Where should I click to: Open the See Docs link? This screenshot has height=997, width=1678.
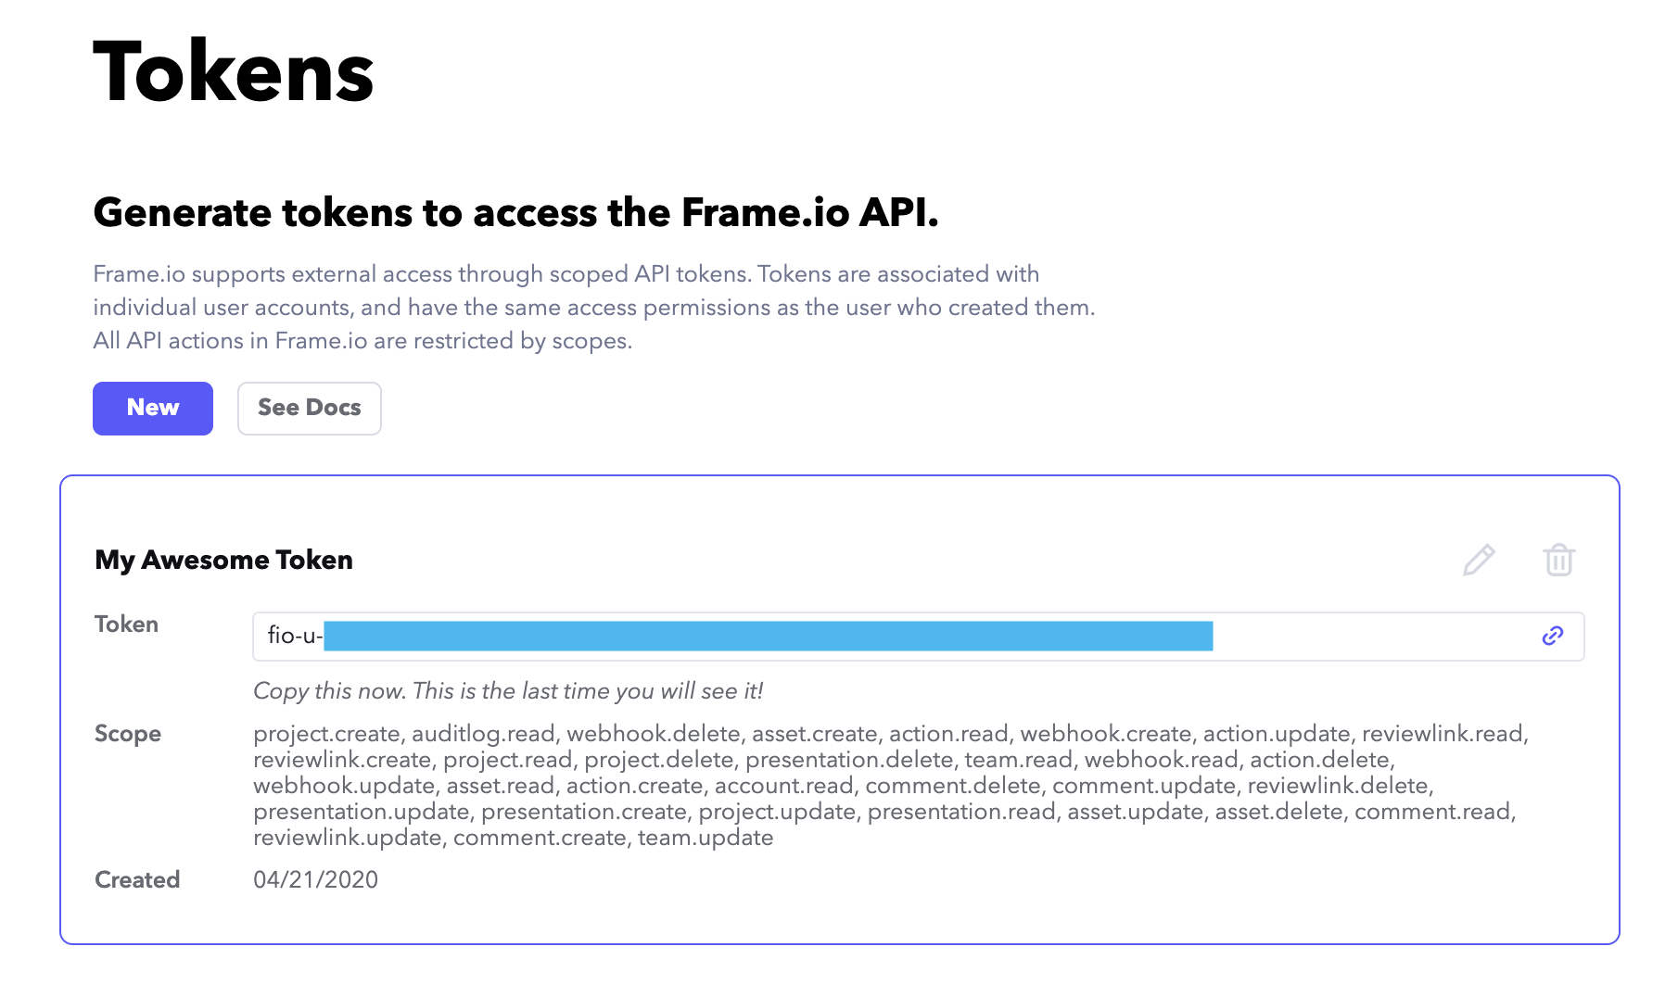pyautogui.click(x=310, y=408)
